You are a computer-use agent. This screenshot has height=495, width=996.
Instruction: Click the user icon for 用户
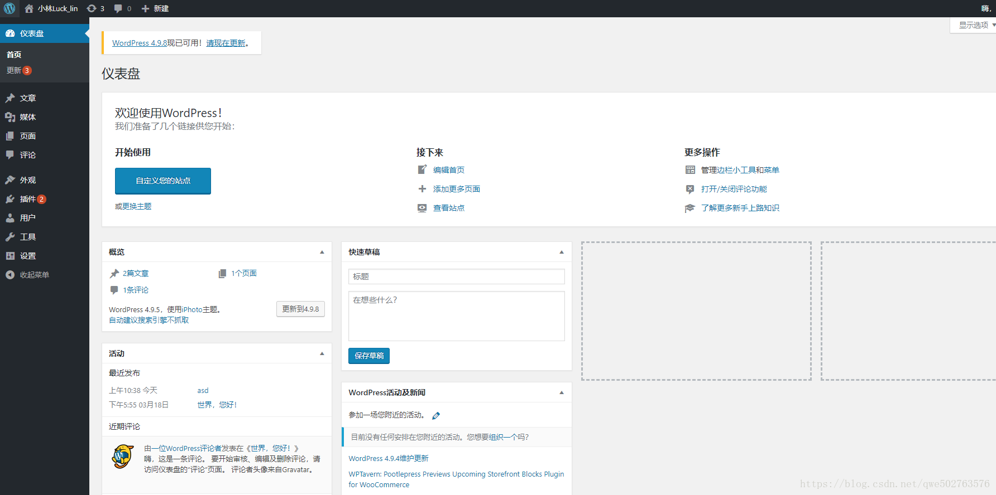coord(10,218)
